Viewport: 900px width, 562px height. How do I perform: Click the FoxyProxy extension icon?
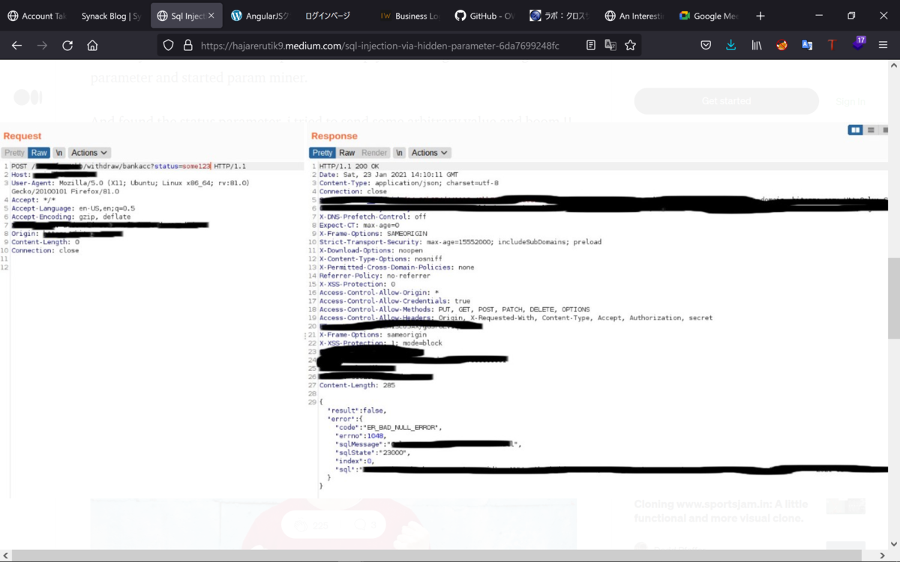point(781,45)
